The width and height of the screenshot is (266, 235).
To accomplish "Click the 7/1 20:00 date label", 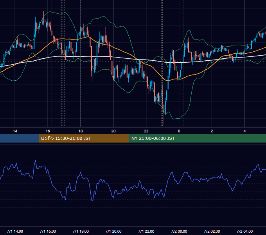I will tap(113, 231).
